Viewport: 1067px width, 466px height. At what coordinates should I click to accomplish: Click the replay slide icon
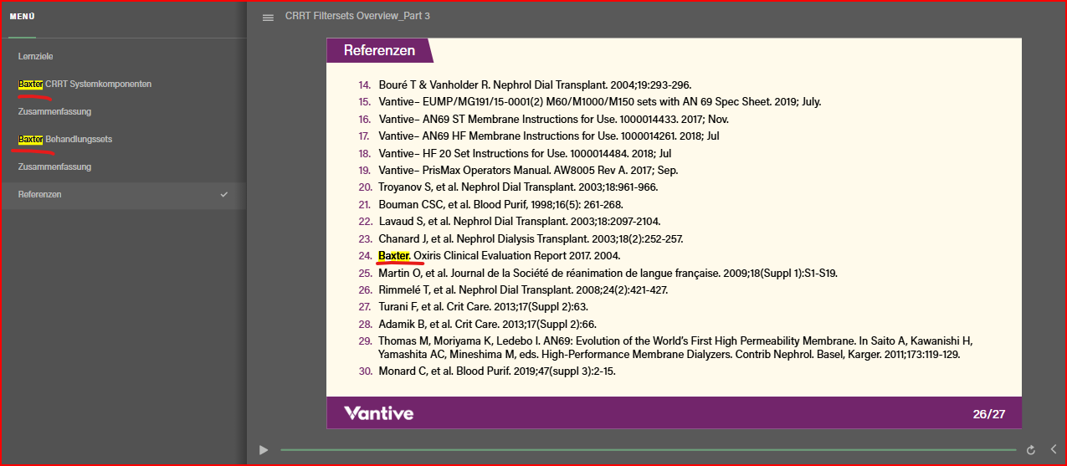tap(1030, 450)
